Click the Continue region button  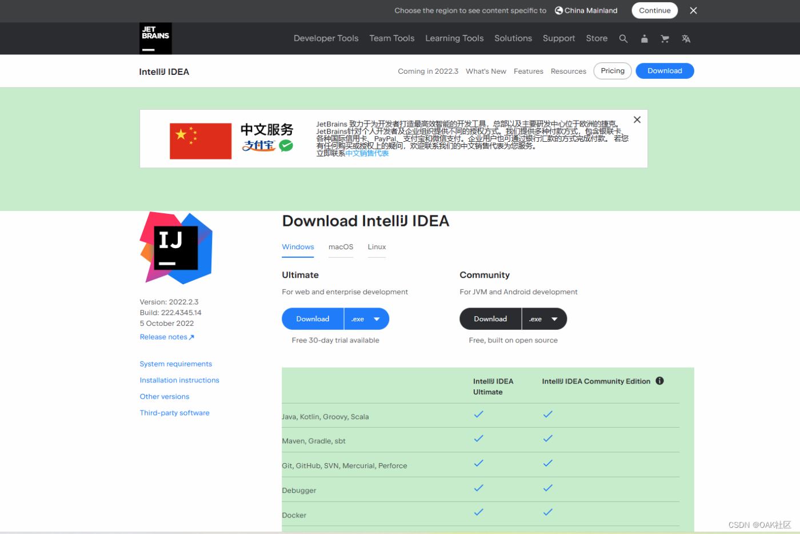pos(655,10)
